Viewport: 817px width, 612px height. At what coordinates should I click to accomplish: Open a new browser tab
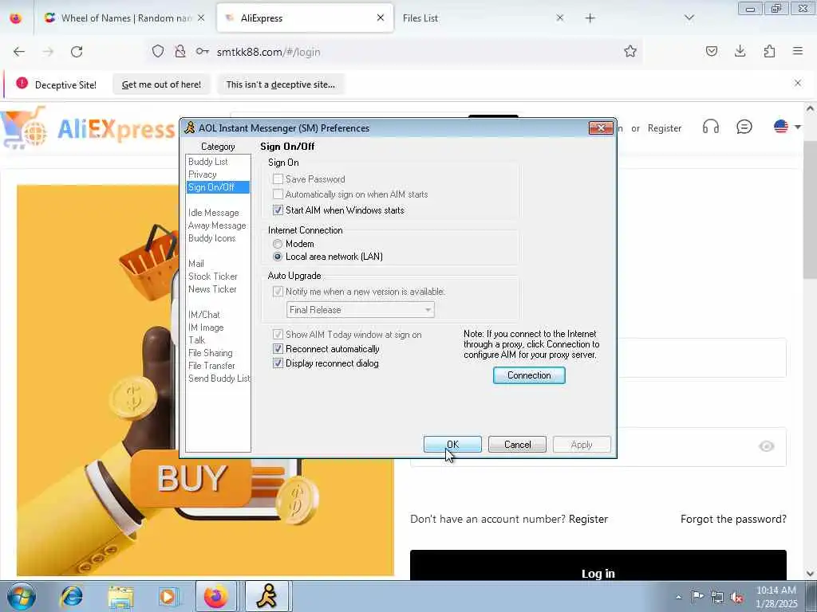click(x=590, y=18)
